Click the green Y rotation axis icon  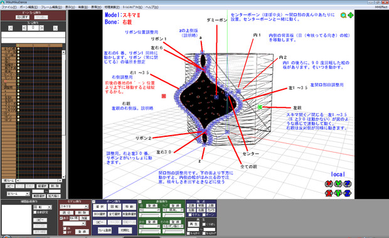click(338, 183)
